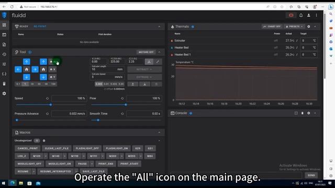
Task: Open the RESUME macro dropdown arrow
Action: [x=33, y=171]
